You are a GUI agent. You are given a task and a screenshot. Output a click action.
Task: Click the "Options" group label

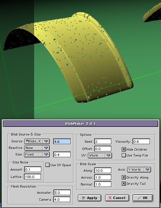(x=86, y=135)
